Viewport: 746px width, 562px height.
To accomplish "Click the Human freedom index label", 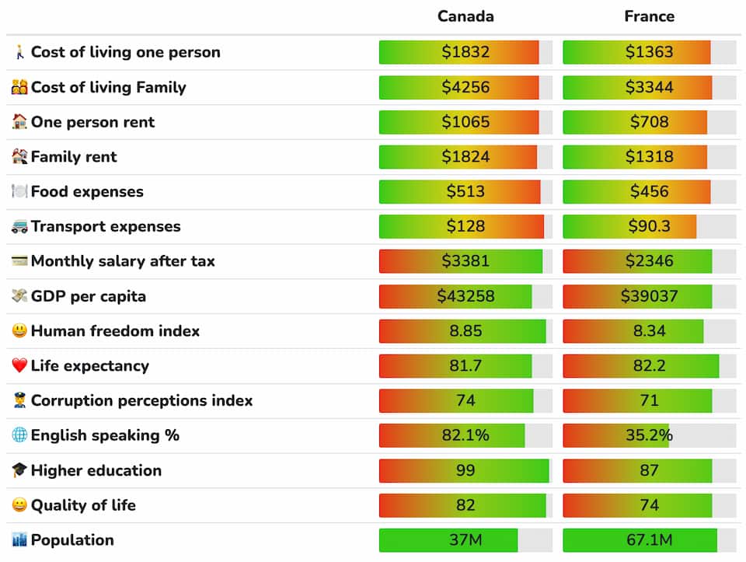I will [115, 331].
